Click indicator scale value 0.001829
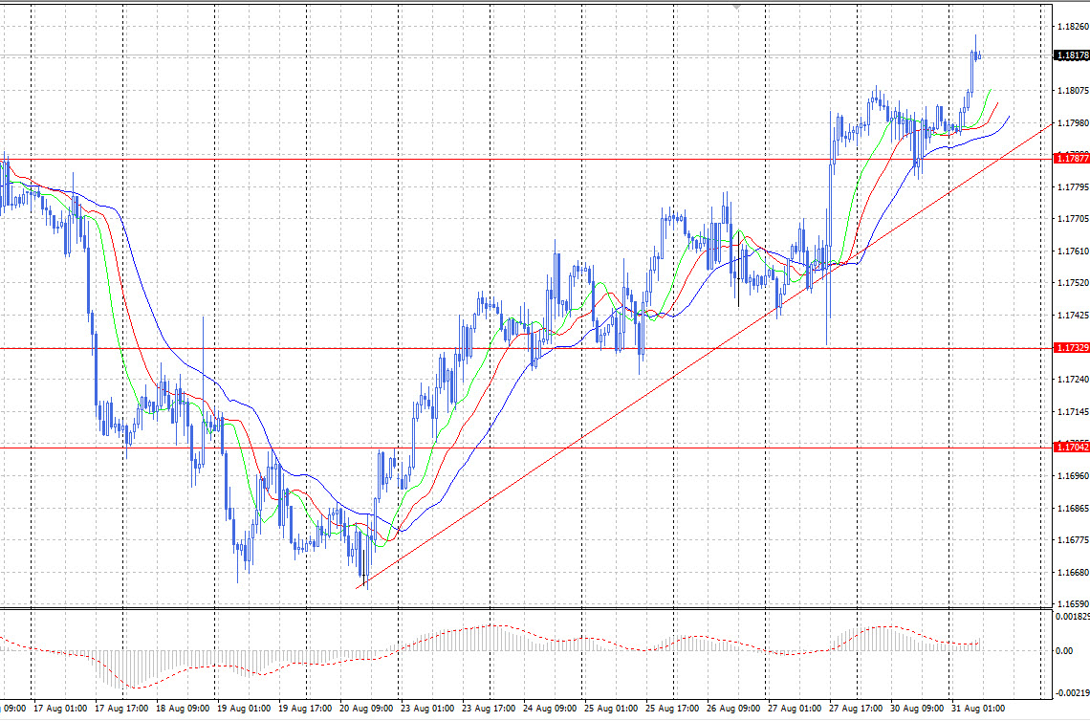Viewport: 1090px width, 721px height. point(1073,616)
